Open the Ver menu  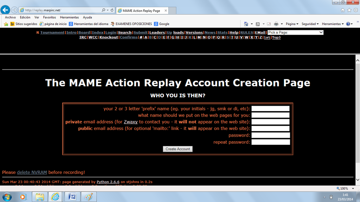[x=37, y=17]
